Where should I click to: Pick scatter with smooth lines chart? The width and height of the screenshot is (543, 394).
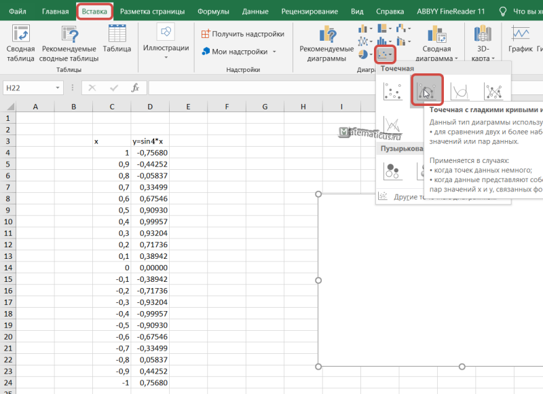click(x=460, y=92)
